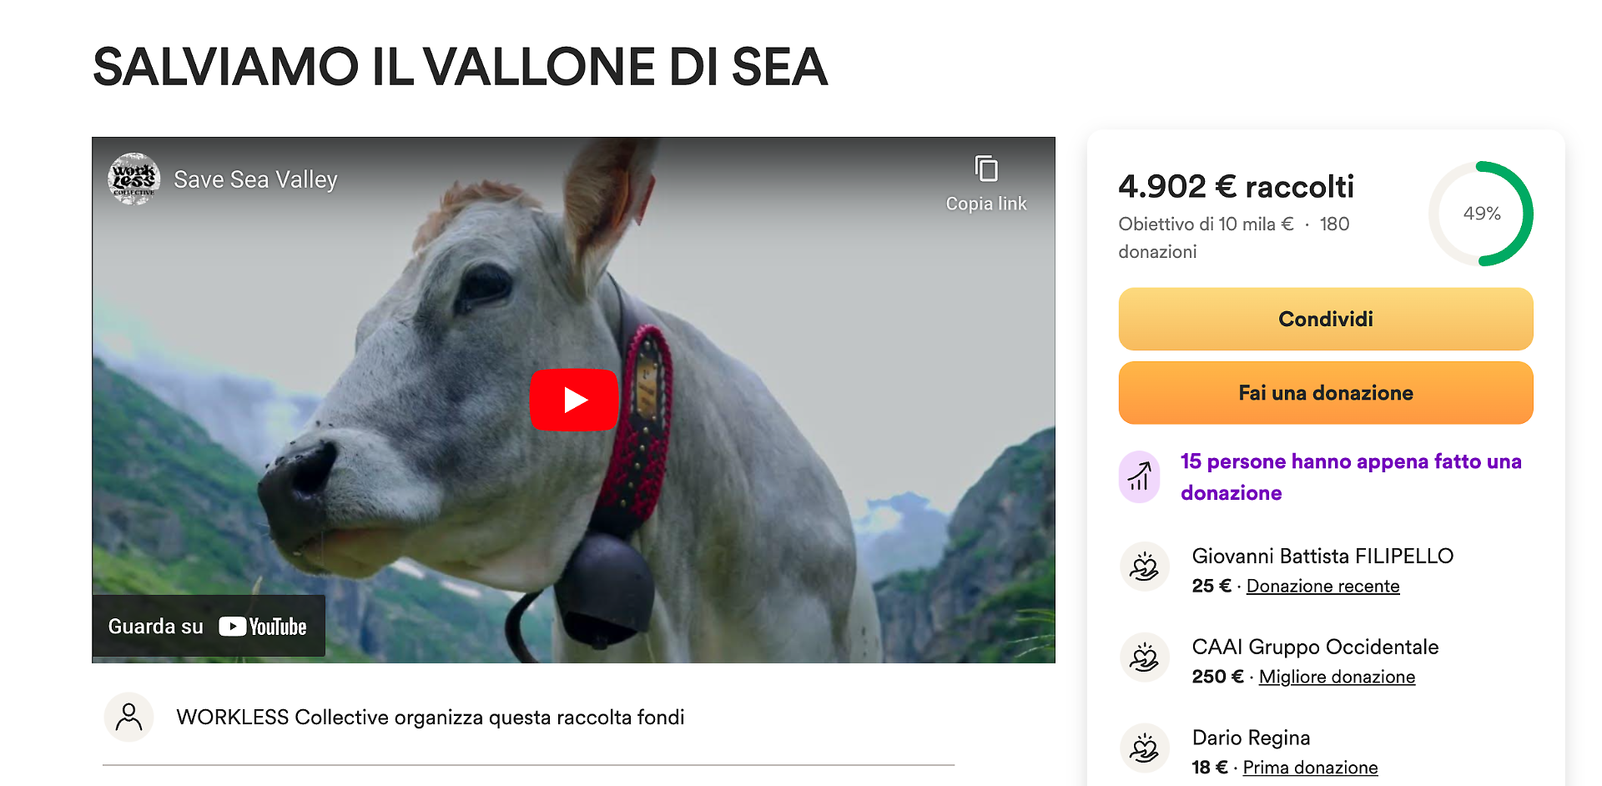Open the Donazione recente link
Viewport: 1602px width, 786px height.
pos(1322,586)
